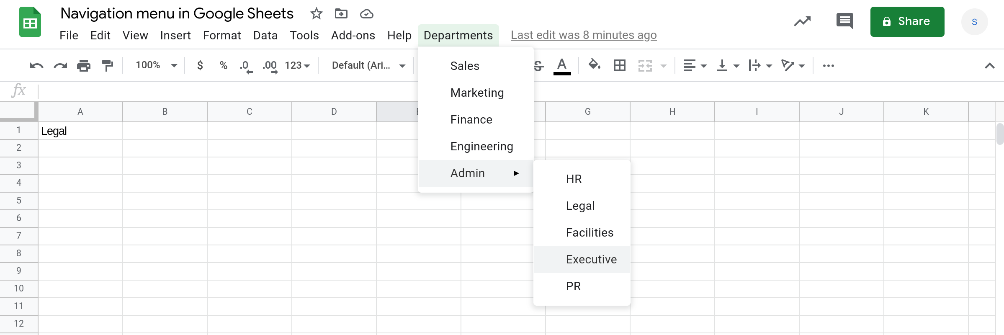This screenshot has height=335, width=1004.
Task: Click the merge cells icon
Action: (645, 66)
